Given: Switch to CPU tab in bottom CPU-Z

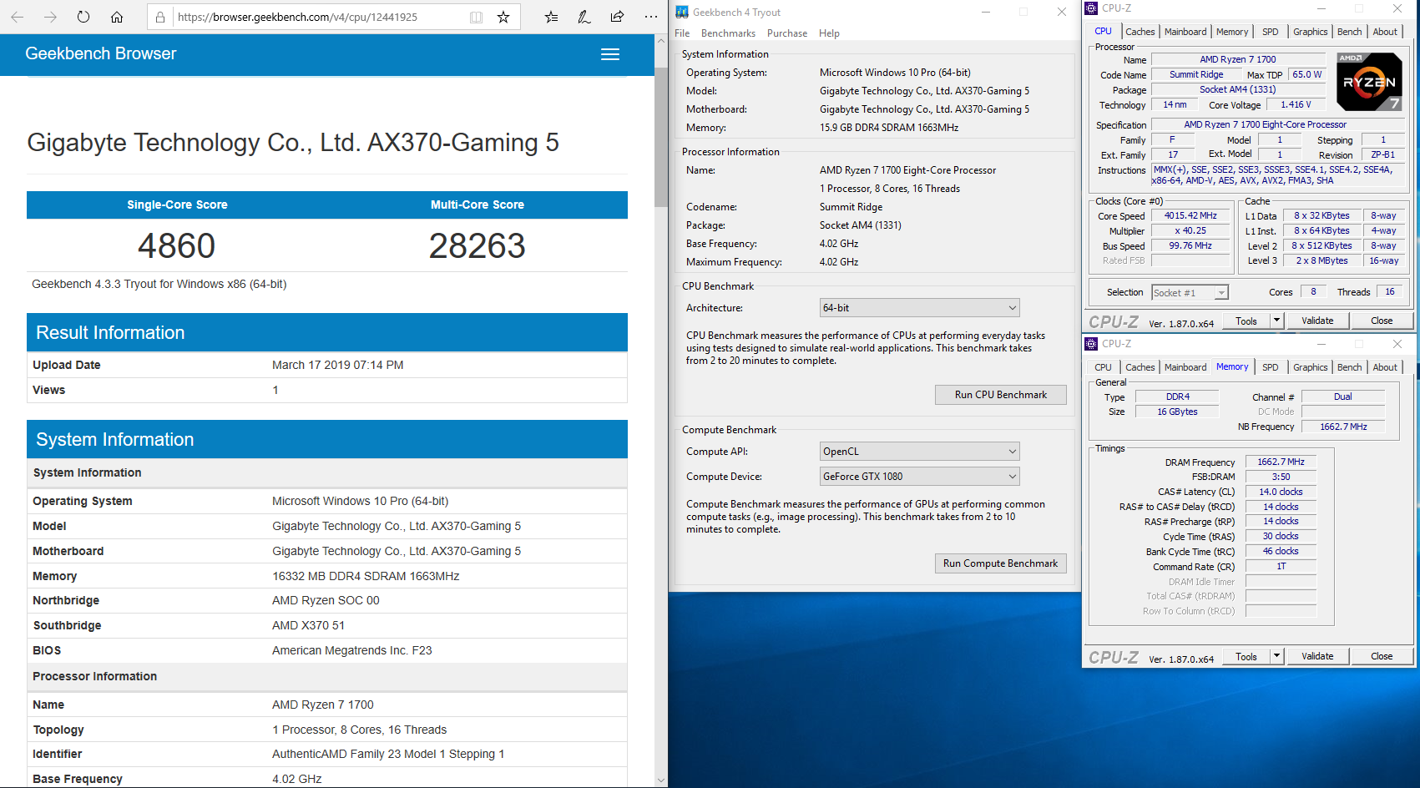Looking at the screenshot, I should pos(1103,367).
